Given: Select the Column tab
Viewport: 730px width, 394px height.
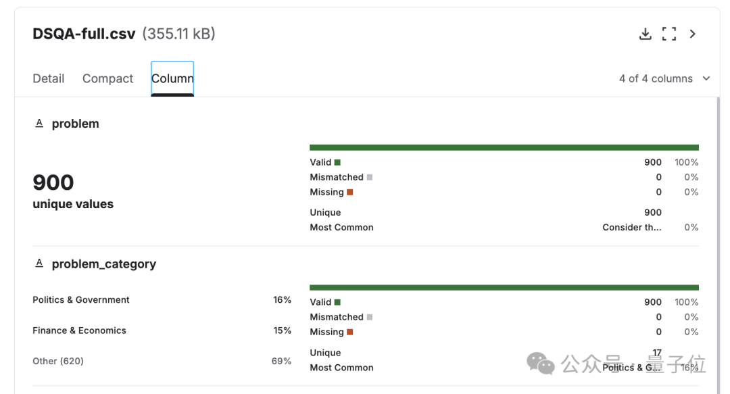Looking at the screenshot, I should coord(172,78).
